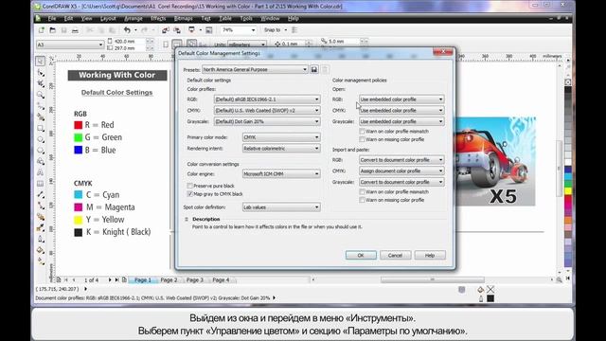
Task: Click the Undo arrow icon
Action: pyautogui.click(x=127, y=30)
